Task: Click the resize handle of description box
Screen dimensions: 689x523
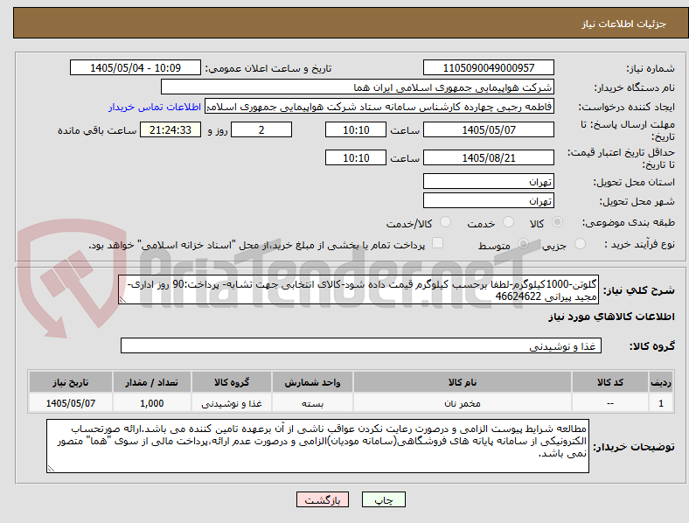Action: click(122, 300)
